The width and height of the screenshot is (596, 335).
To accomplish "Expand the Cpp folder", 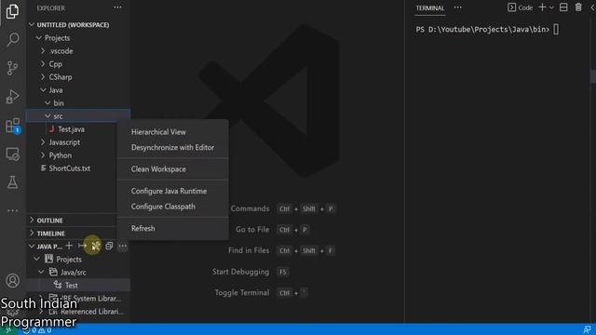I will coord(43,64).
